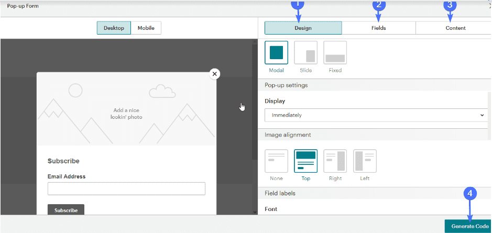Choose the Slide pop-up format icon
Viewport: 492px width, 233px height.
305,53
